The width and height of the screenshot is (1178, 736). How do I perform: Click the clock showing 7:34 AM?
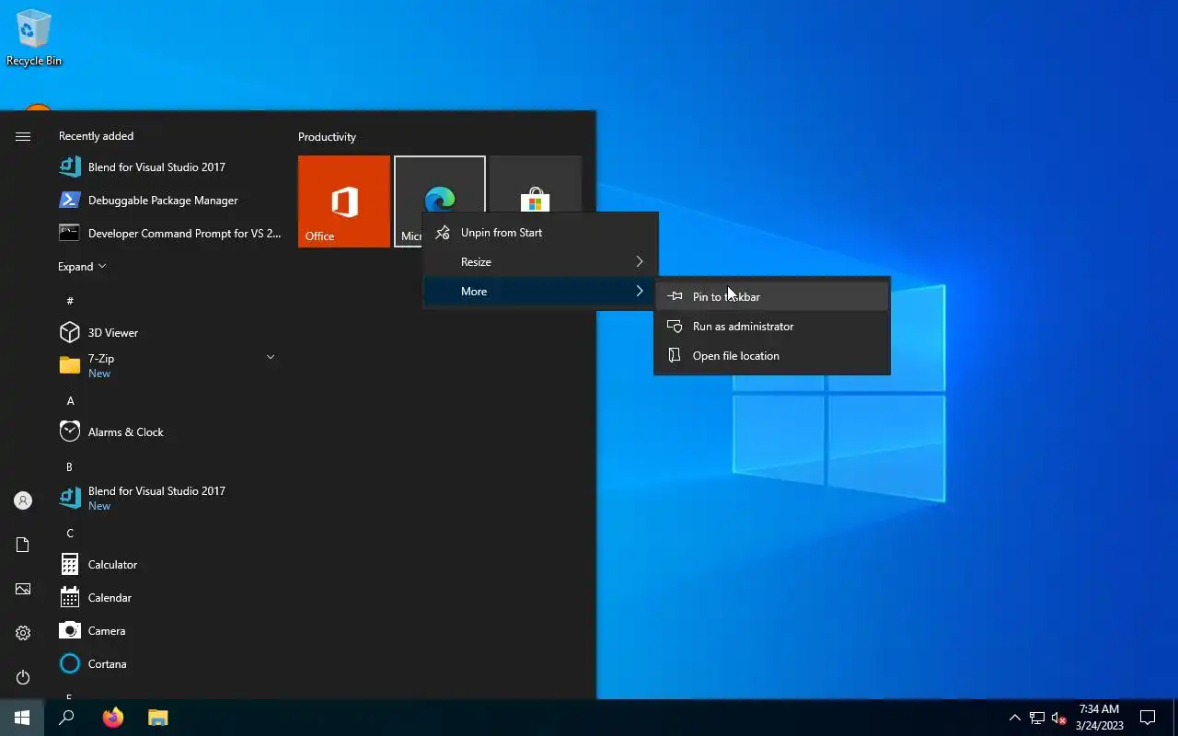tap(1099, 718)
